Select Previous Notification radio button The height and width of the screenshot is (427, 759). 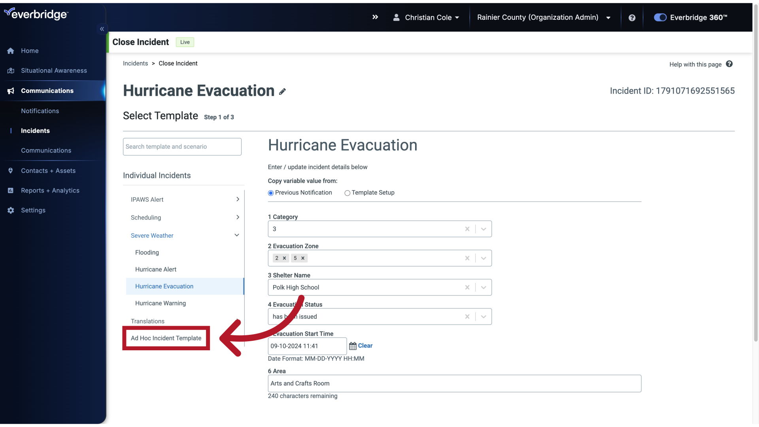click(x=270, y=193)
